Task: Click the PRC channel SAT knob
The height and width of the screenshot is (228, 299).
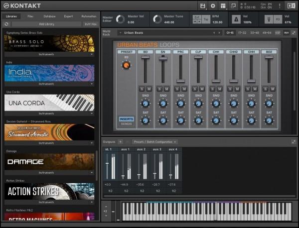Action: (x=180, y=120)
